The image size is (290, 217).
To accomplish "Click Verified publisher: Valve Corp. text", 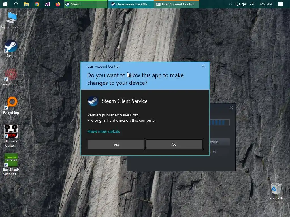I will pyautogui.click(x=113, y=115).
